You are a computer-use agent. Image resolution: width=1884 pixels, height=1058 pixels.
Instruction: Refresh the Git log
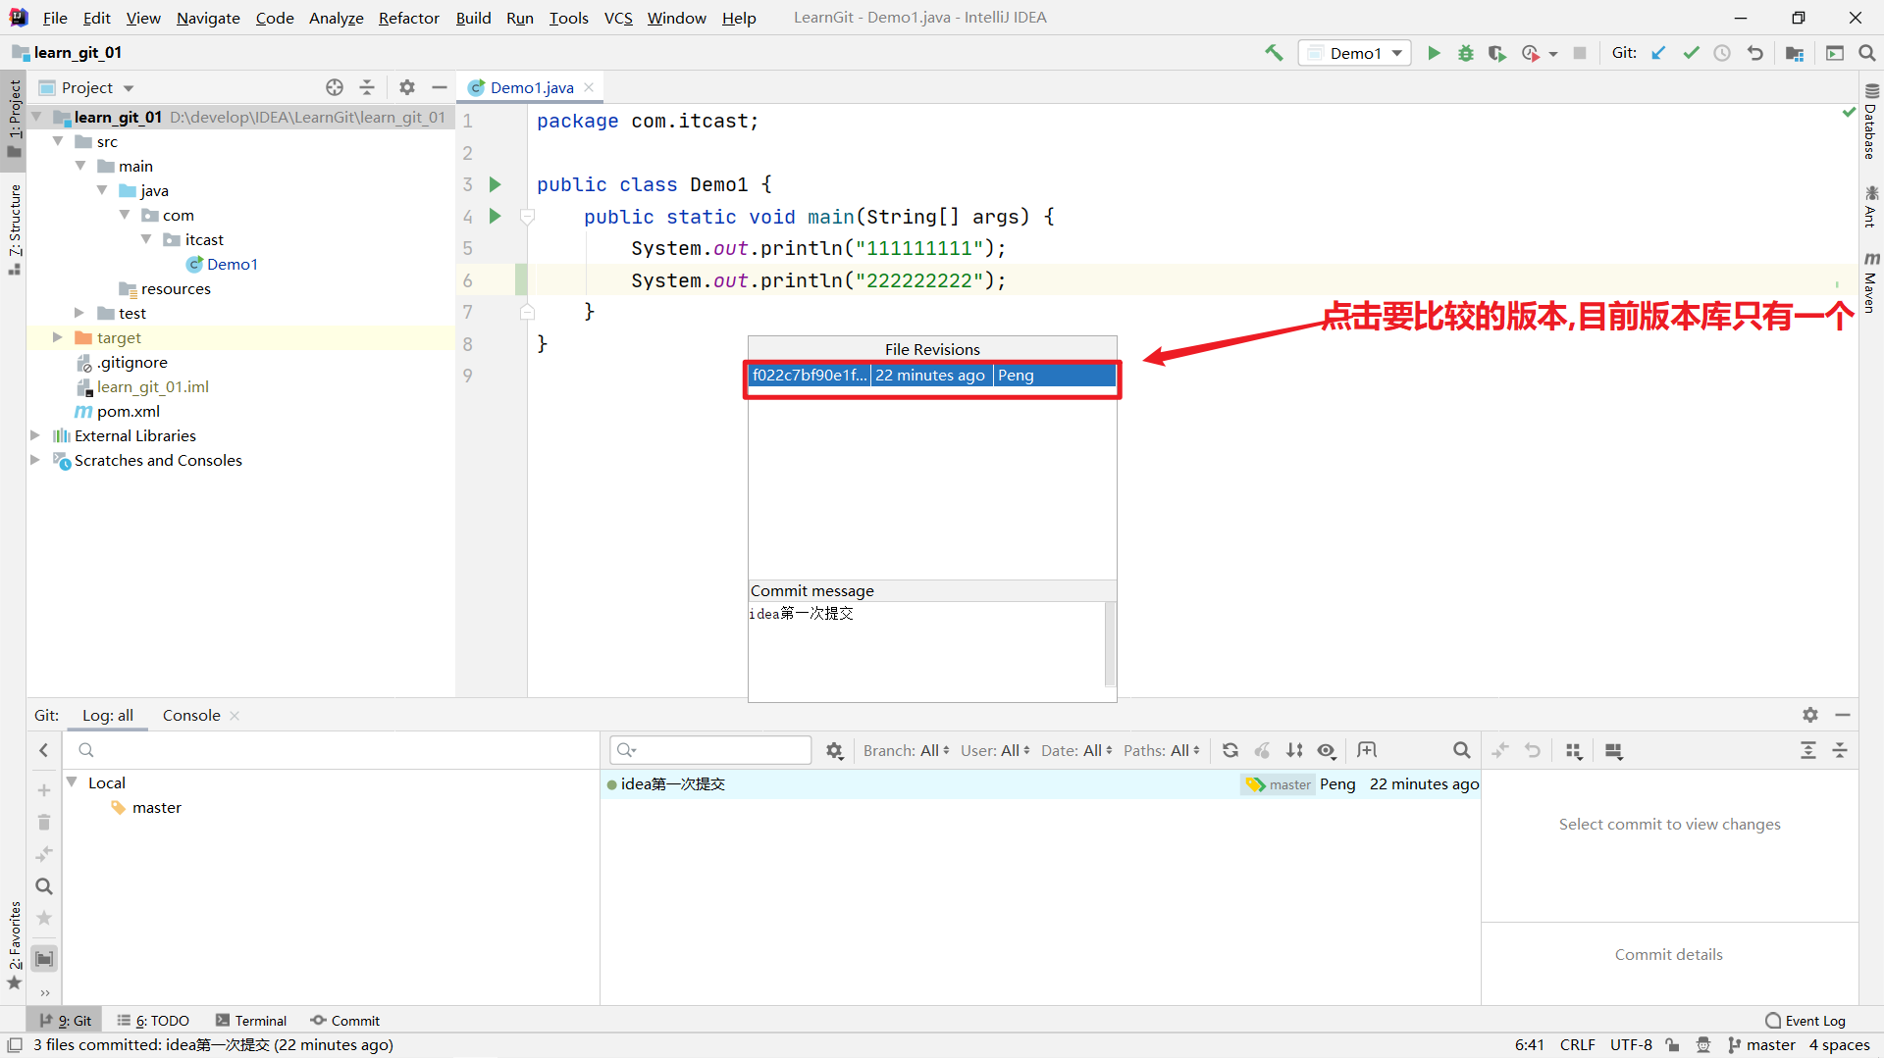coord(1230,750)
